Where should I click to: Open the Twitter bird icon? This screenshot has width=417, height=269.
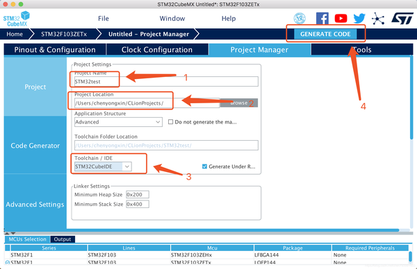click(359, 18)
